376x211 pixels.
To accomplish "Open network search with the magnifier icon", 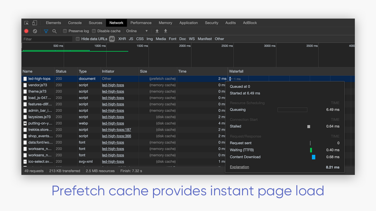I will (54, 31).
